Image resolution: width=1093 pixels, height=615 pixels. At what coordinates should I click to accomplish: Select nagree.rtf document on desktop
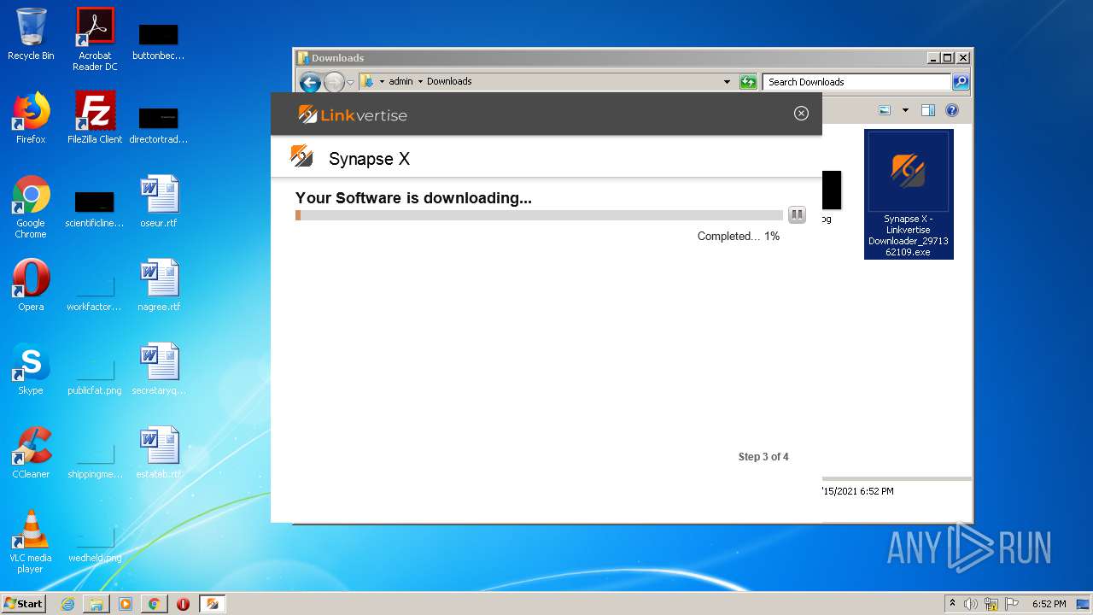(x=159, y=284)
